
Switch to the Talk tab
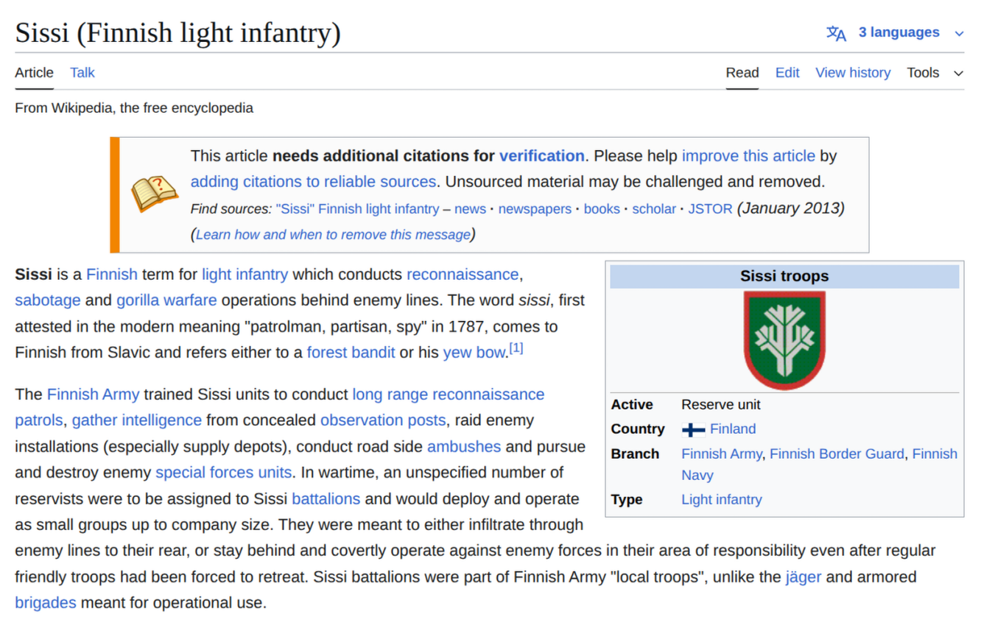pos(82,72)
